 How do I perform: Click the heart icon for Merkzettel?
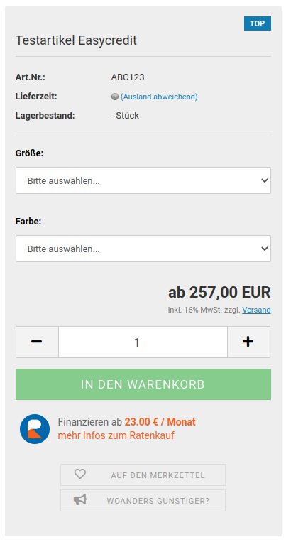(x=80, y=474)
